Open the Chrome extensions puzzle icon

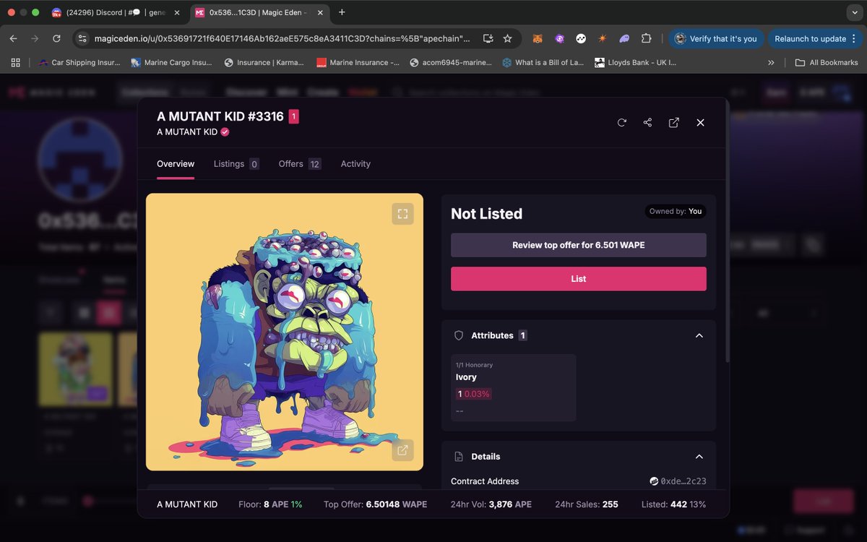click(647, 38)
